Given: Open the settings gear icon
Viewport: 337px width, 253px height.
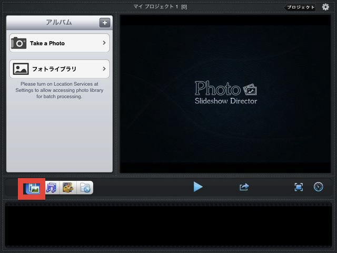Looking at the screenshot, I should tap(325, 7).
